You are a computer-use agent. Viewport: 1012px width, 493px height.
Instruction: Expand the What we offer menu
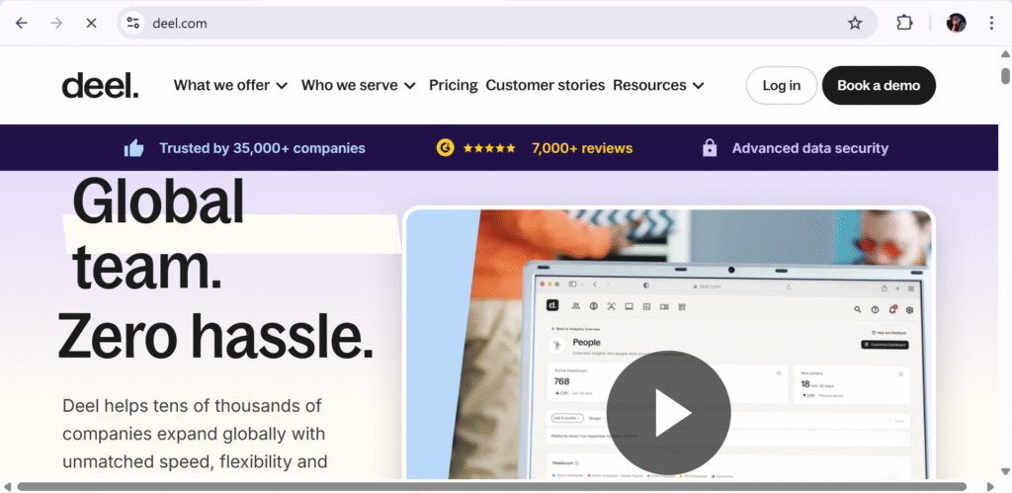pos(230,85)
